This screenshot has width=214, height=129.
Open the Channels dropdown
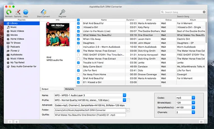(x=193, y=112)
